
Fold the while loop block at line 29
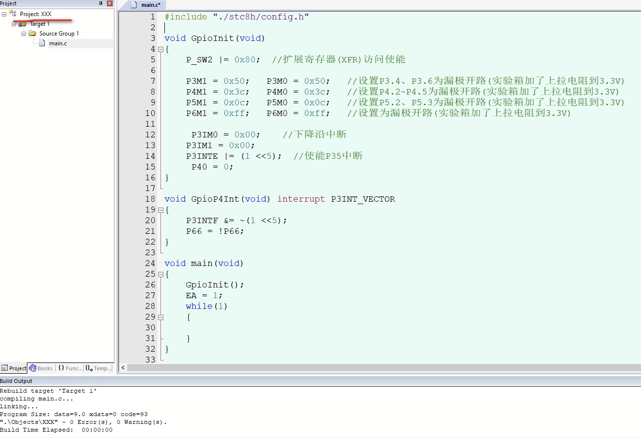pos(160,317)
